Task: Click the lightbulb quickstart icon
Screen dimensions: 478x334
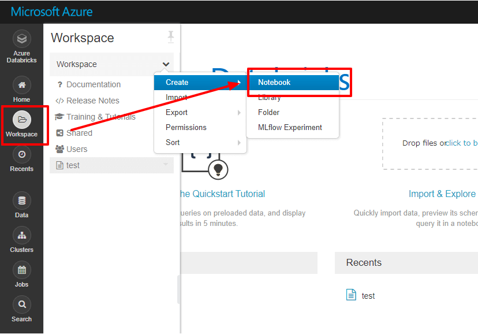Action: [x=218, y=169]
